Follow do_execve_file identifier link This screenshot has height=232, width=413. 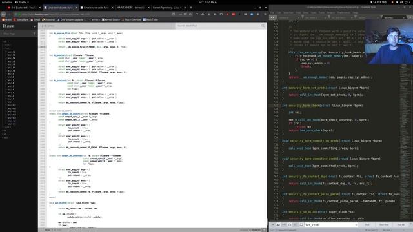pos(62,33)
